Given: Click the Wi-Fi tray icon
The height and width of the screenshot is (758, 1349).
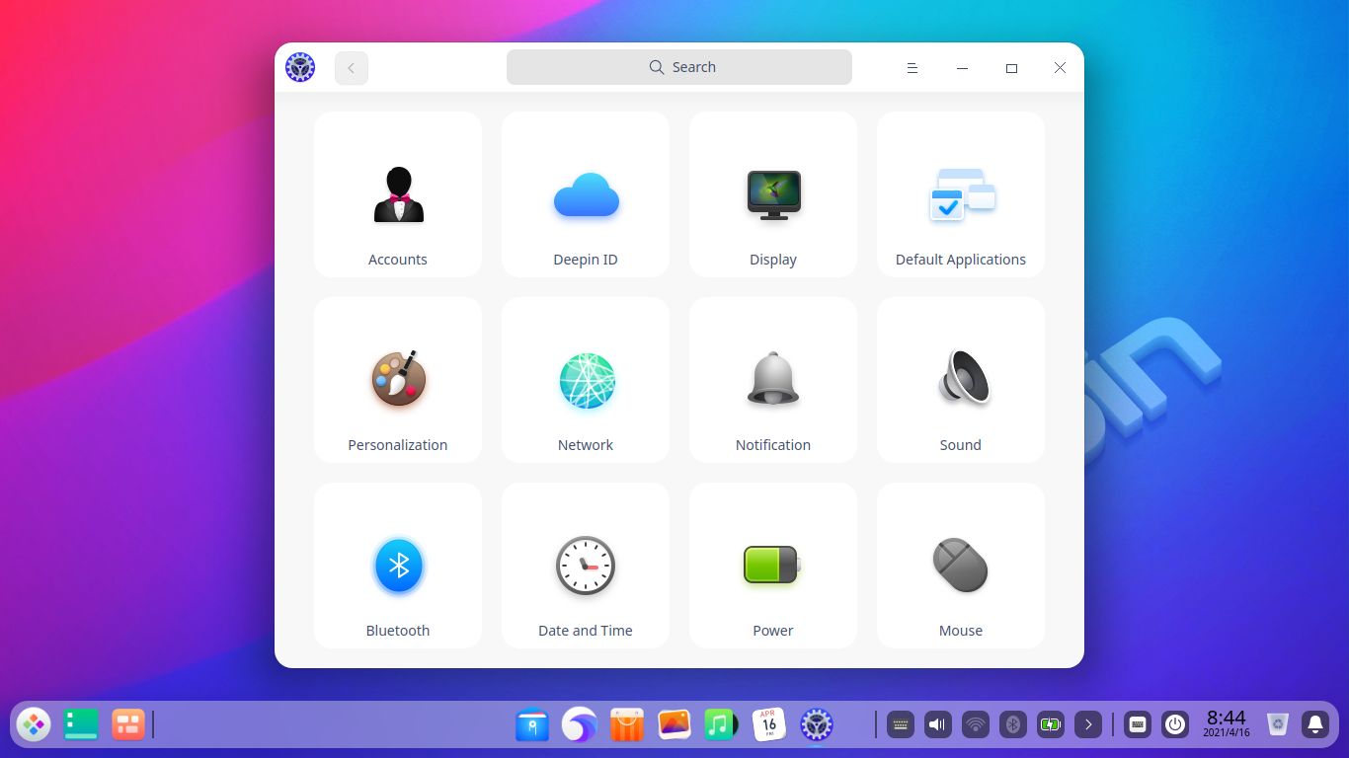Looking at the screenshot, I should tap(976, 724).
